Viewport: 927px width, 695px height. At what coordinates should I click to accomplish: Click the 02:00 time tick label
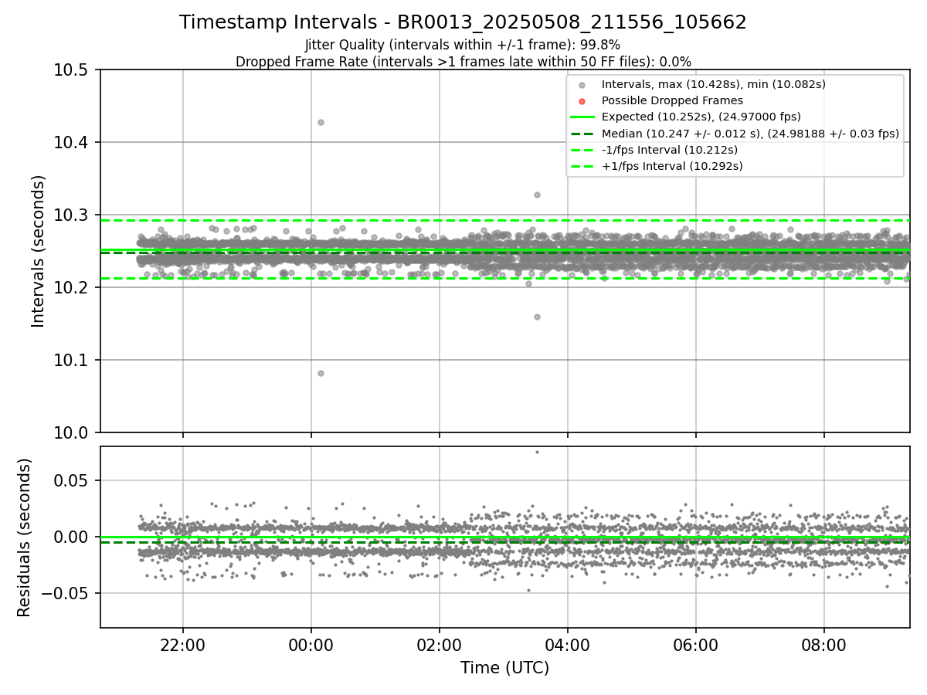coord(440,644)
